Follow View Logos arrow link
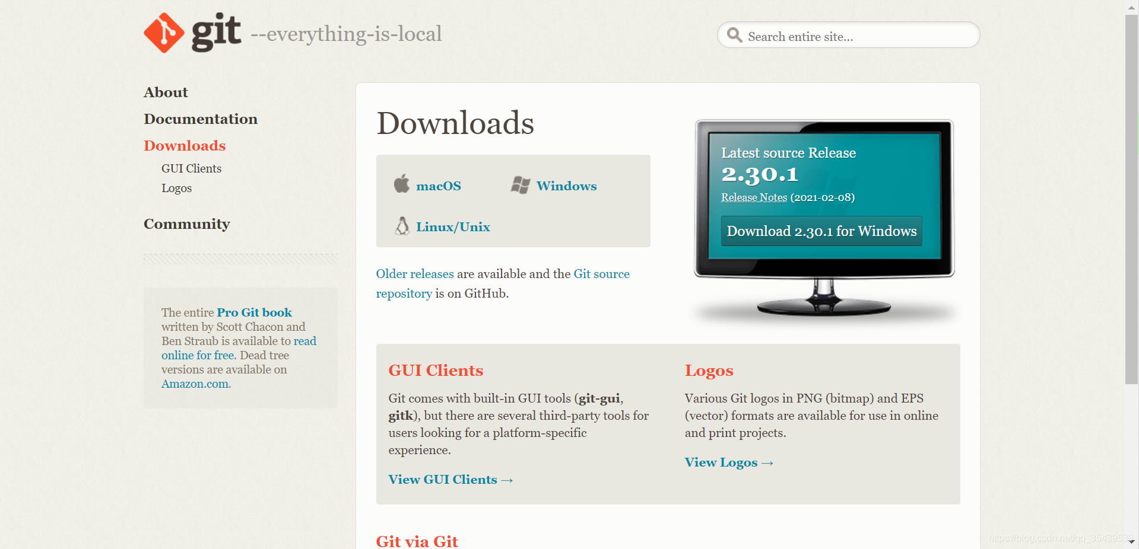1139x549 pixels. [x=729, y=462]
